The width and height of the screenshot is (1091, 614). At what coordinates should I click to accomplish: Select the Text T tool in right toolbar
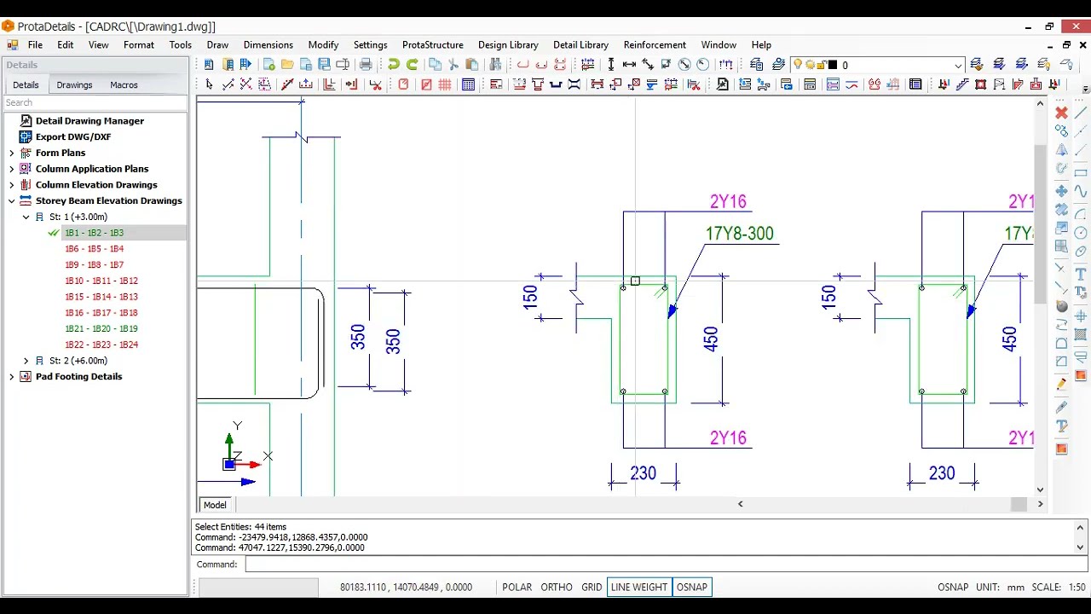1081,274
